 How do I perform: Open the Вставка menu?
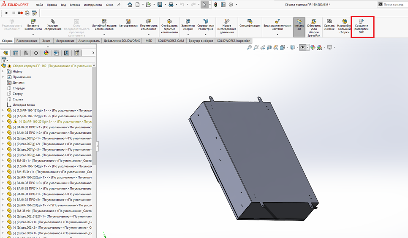75,5
